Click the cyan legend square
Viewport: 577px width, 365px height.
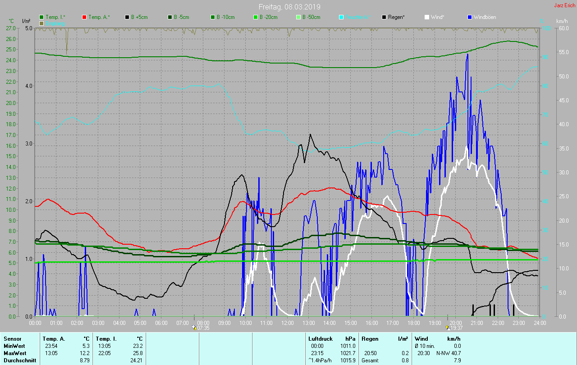click(341, 17)
